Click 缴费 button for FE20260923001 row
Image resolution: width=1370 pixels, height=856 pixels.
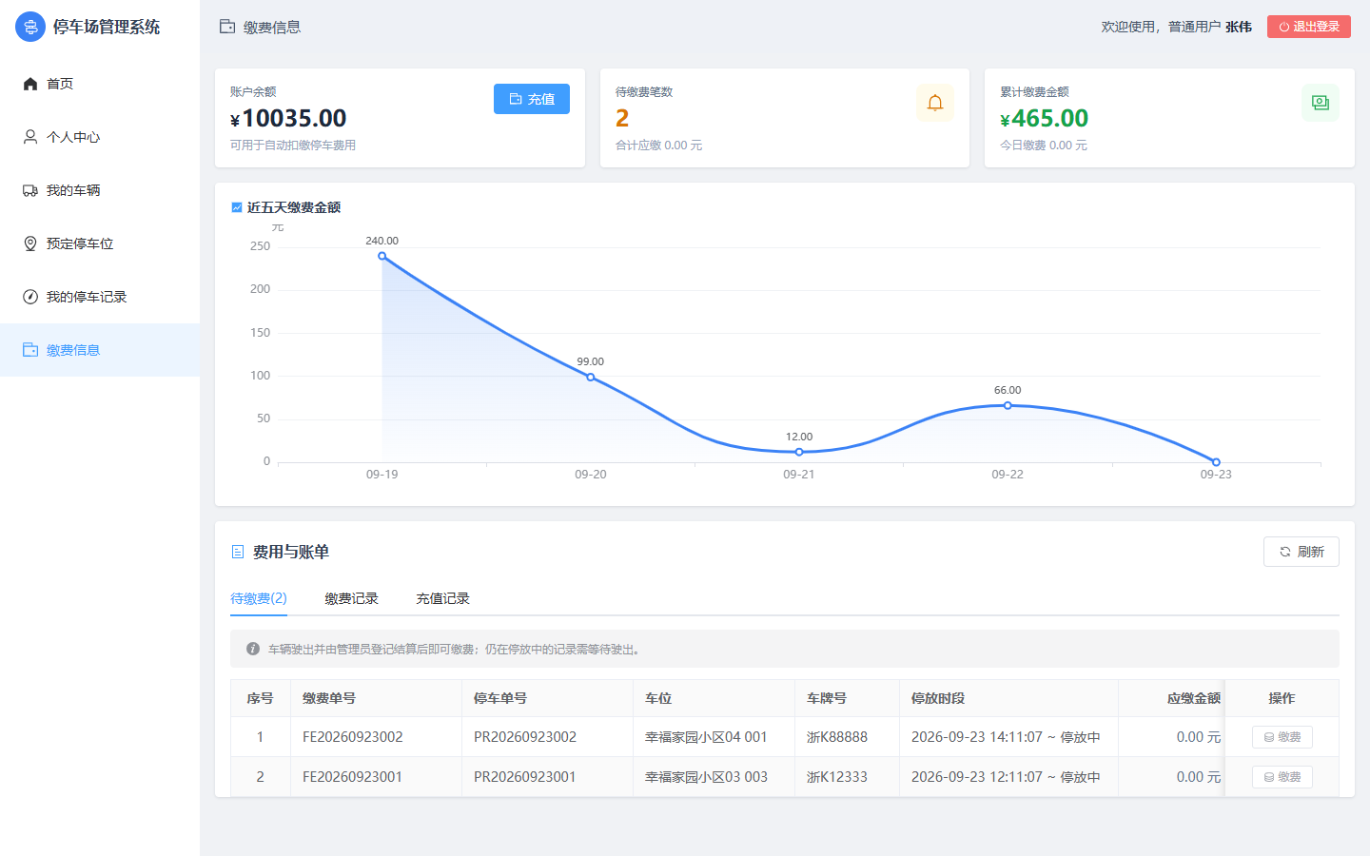(1282, 777)
